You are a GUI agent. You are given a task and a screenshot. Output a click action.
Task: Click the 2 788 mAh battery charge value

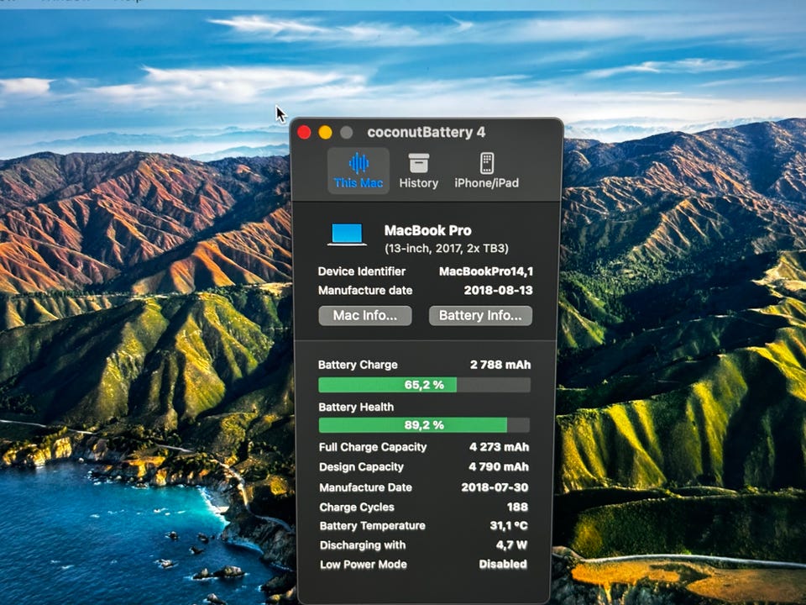(x=500, y=365)
